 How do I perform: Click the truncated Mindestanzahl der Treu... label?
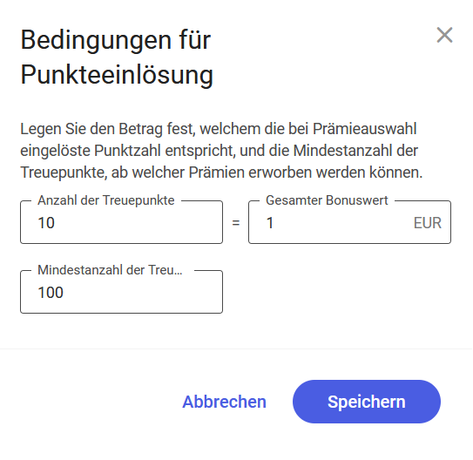point(110,270)
